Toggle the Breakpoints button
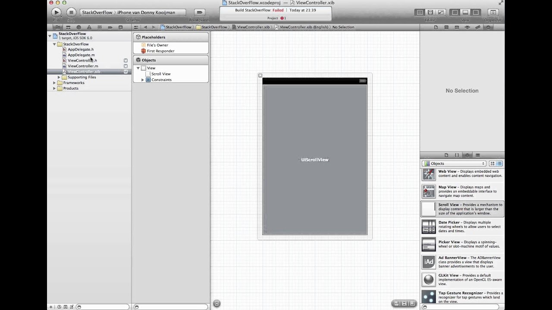Viewport: 552px width, 310px height. [x=199, y=12]
